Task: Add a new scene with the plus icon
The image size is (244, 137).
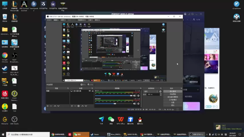Action: (48, 106)
